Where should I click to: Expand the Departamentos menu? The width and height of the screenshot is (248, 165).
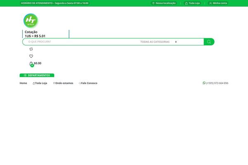(37, 75)
